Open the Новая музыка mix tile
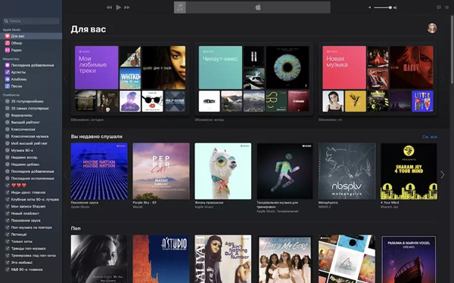 pyautogui.click(x=344, y=68)
